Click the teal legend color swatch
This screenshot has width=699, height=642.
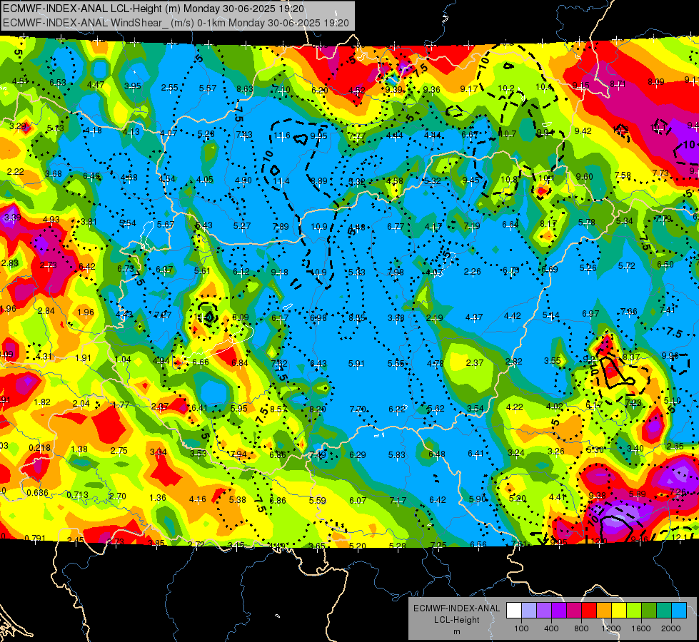[x=664, y=611]
